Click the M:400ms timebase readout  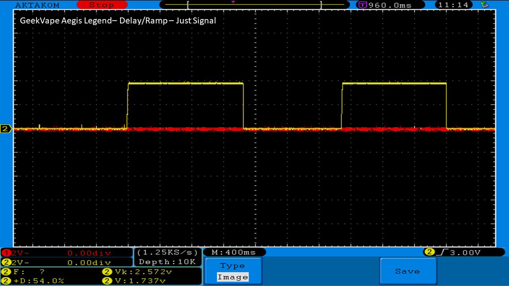pyautogui.click(x=234, y=252)
